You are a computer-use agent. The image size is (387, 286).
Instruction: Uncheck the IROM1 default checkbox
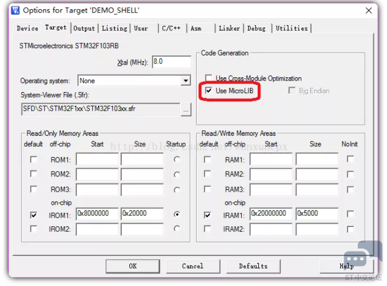tap(34, 214)
